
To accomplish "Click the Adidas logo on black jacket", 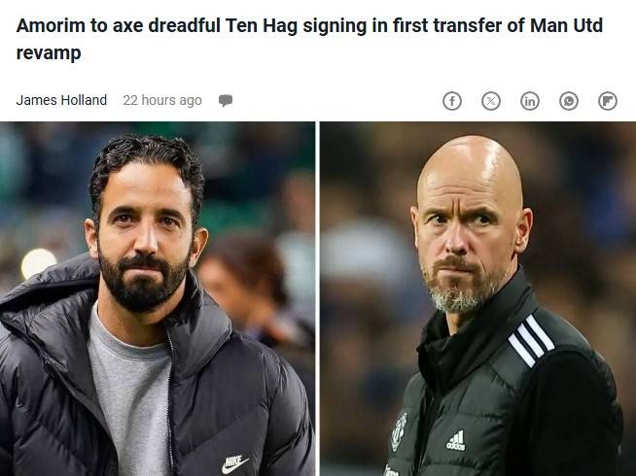I will tap(455, 440).
